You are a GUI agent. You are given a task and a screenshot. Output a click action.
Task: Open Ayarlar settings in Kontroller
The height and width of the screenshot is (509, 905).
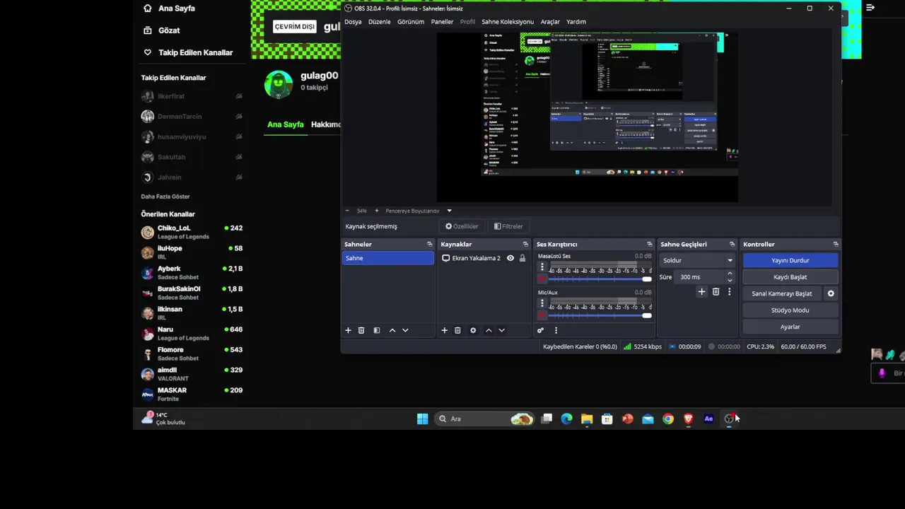click(790, 327)
